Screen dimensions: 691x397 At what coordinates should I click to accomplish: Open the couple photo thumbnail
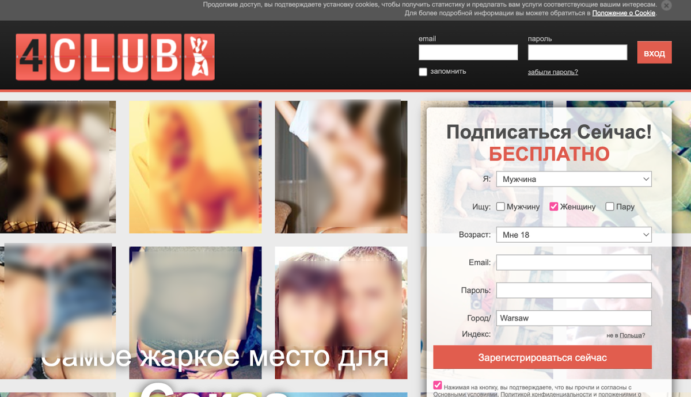tap(341, 313)
